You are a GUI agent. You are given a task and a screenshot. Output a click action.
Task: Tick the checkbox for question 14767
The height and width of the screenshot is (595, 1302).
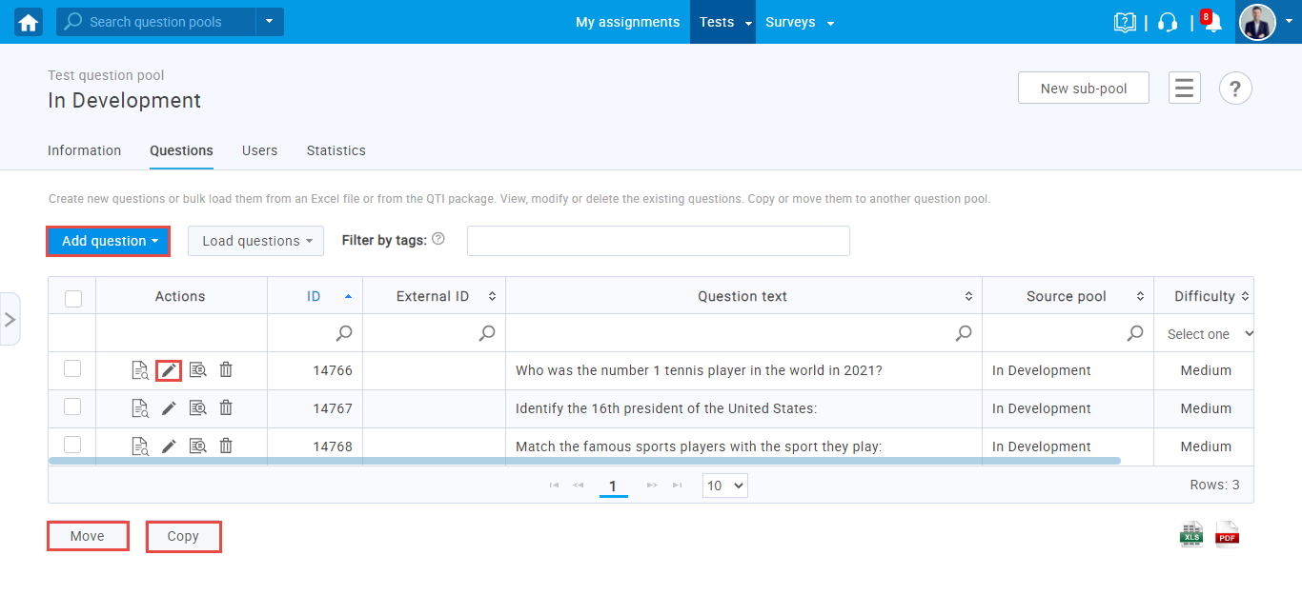click(x=72, y=407)
